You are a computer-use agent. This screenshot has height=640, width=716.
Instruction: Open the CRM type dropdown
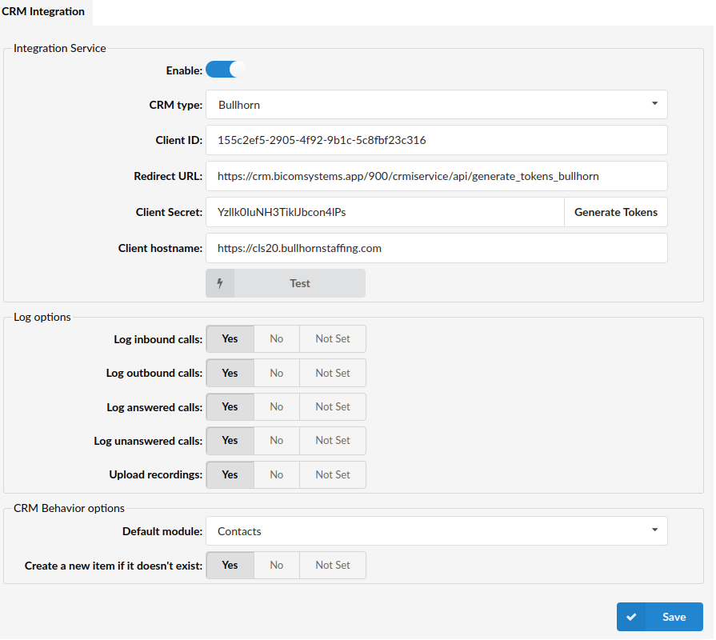(x=437, y=105)
